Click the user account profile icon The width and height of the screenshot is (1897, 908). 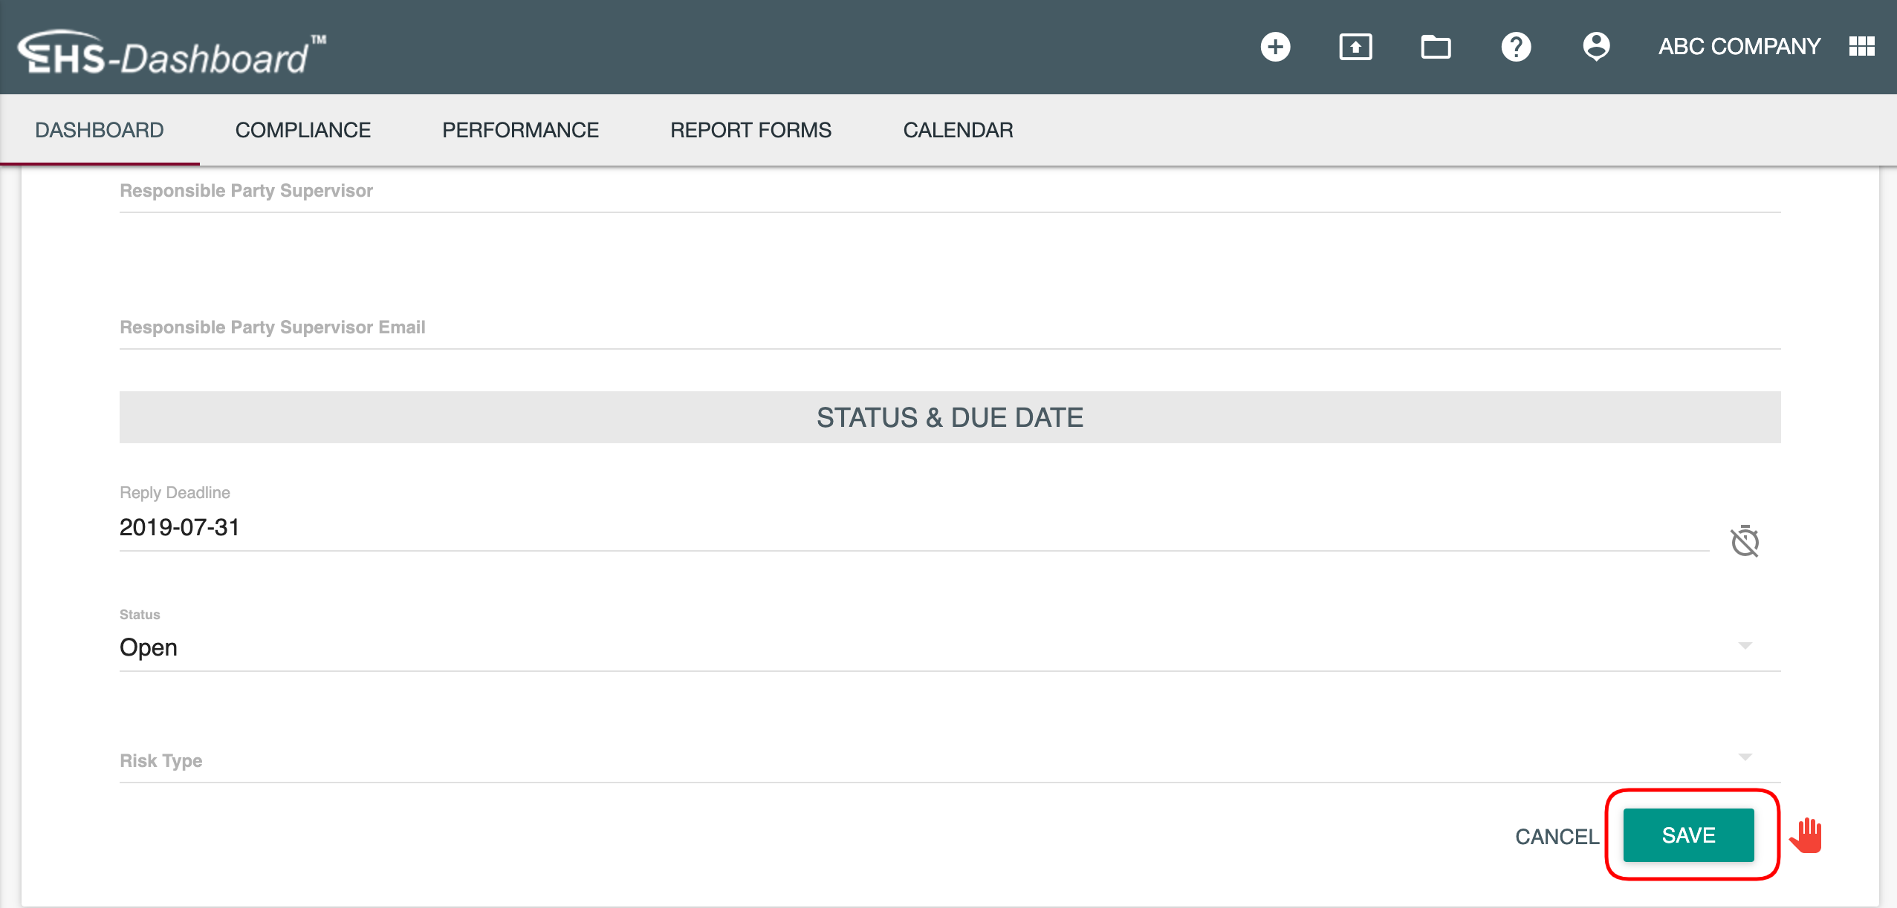tap(1596, 47)
